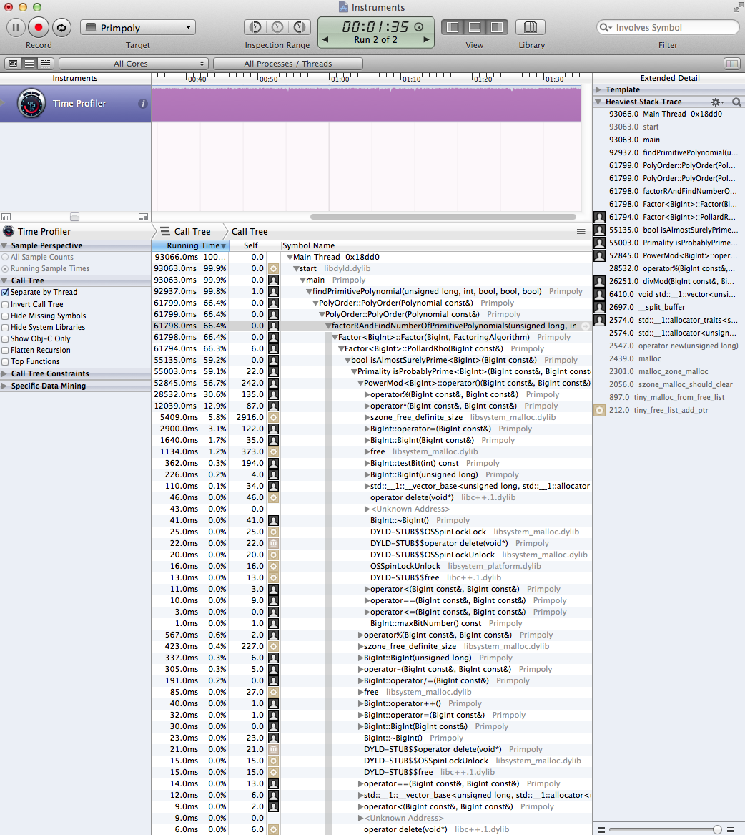
Task: Open the Library panel icon
Action: click(x=530, y=28)
